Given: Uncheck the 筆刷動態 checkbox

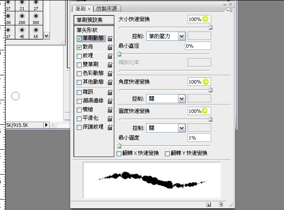Looking at the screenshot, I should point(79,38).
